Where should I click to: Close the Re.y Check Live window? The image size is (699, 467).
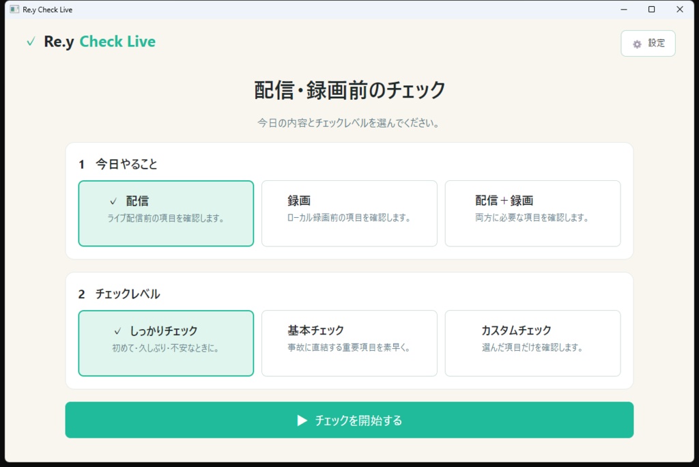point(679,10)
